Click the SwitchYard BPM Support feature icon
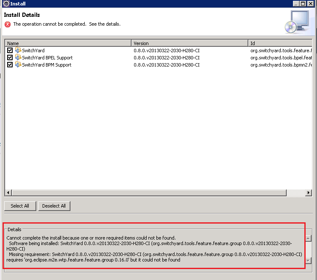317x280 pixels. pos(18,64)
